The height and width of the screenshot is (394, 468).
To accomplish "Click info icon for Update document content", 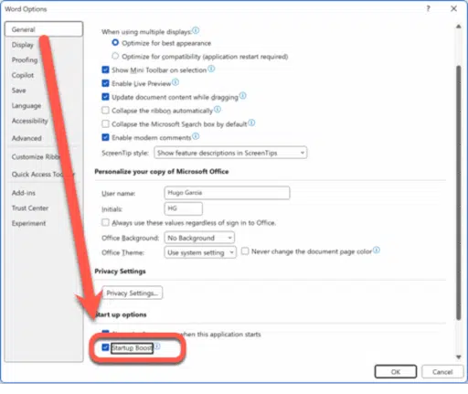I will [242, 96].
